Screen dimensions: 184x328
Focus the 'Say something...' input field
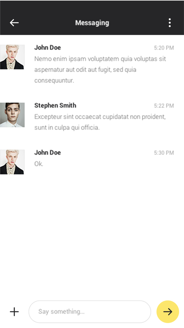[90, 312]
